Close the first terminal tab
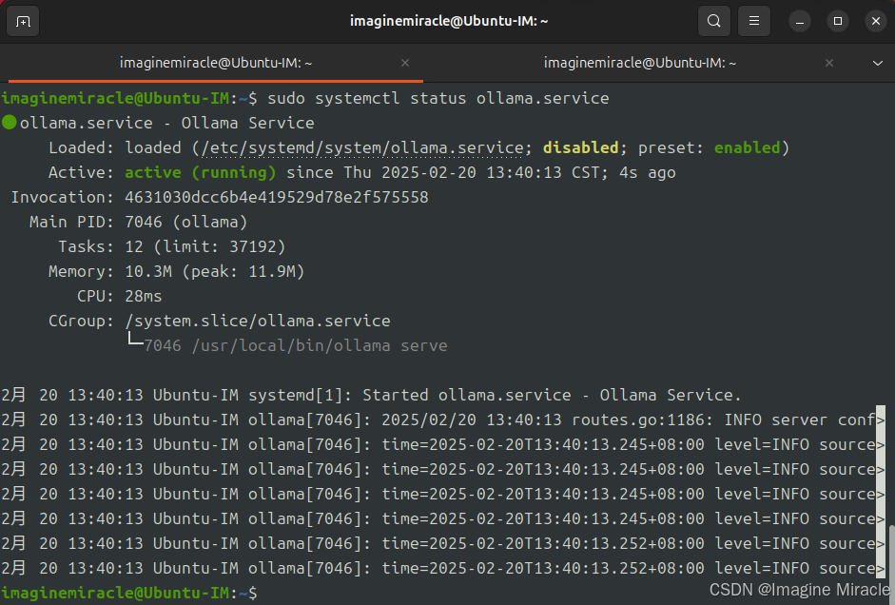895x605 pixels. (x=405, y=63)
